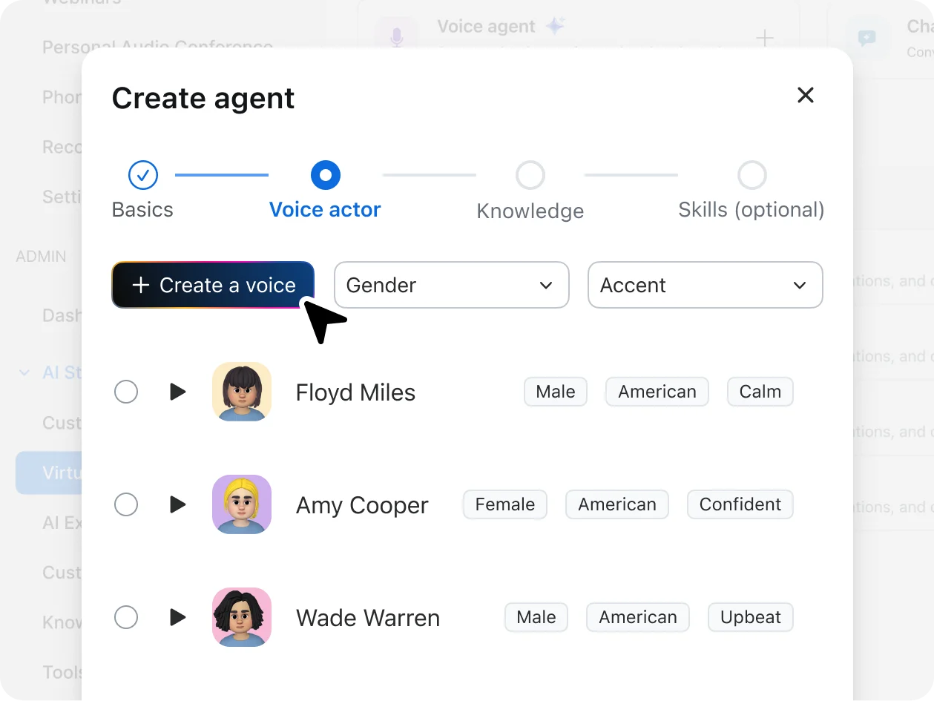
Task: Click Amy Cooper's avatar thumbnail
Action: pos(241,504)
